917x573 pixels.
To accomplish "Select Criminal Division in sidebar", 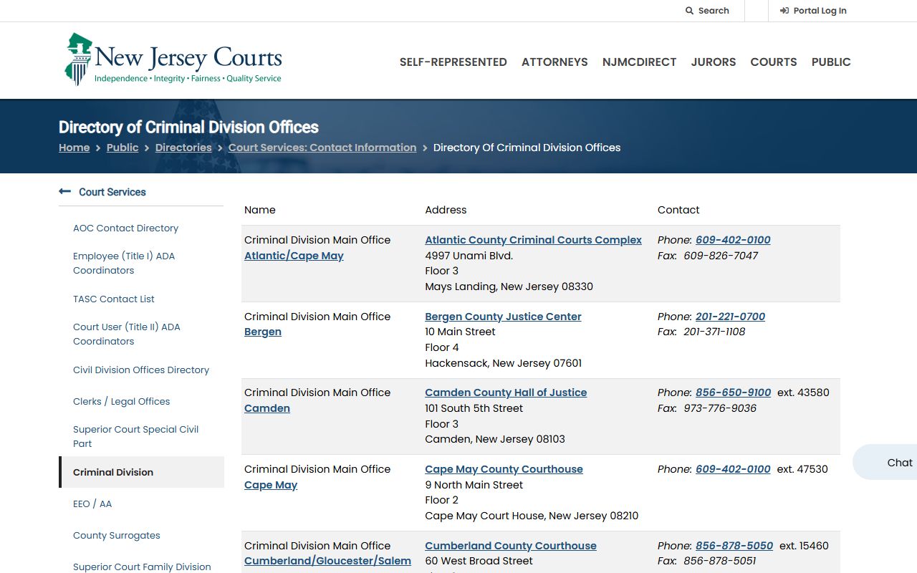I will 142,473.
